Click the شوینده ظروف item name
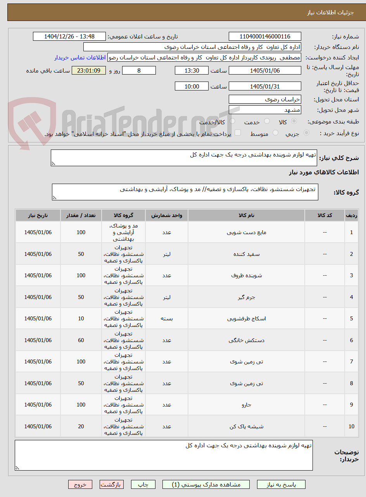 247,275
